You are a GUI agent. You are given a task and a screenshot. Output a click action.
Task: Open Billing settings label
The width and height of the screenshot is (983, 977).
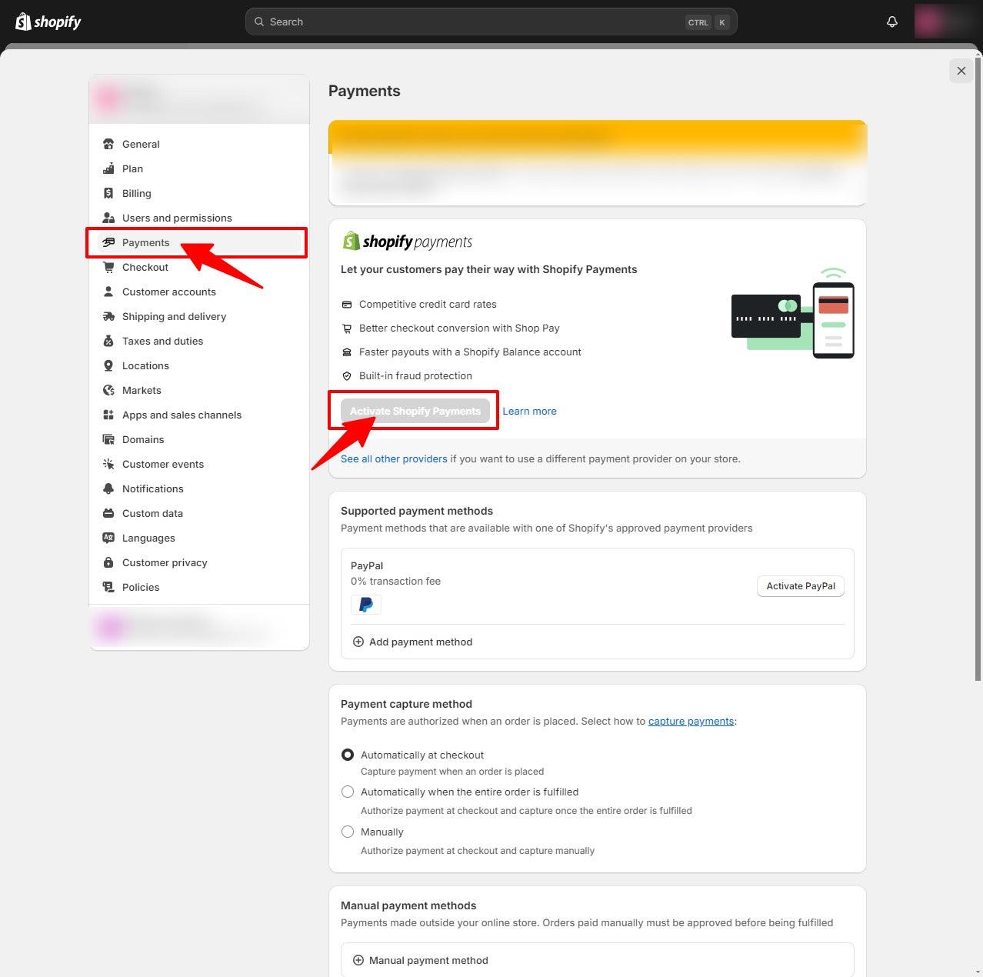pos(137,193)
